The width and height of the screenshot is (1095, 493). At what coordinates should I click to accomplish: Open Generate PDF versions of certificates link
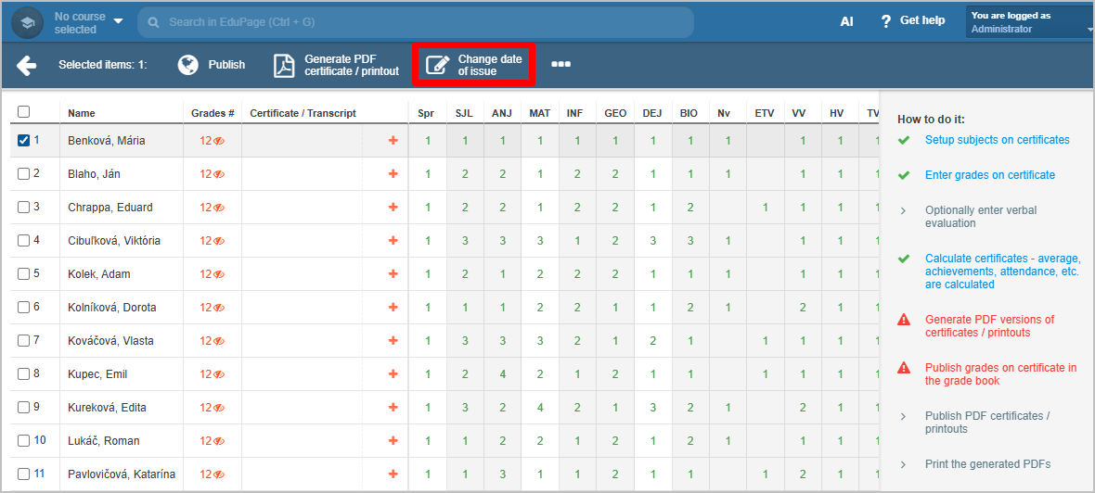(x=989, y=326)
